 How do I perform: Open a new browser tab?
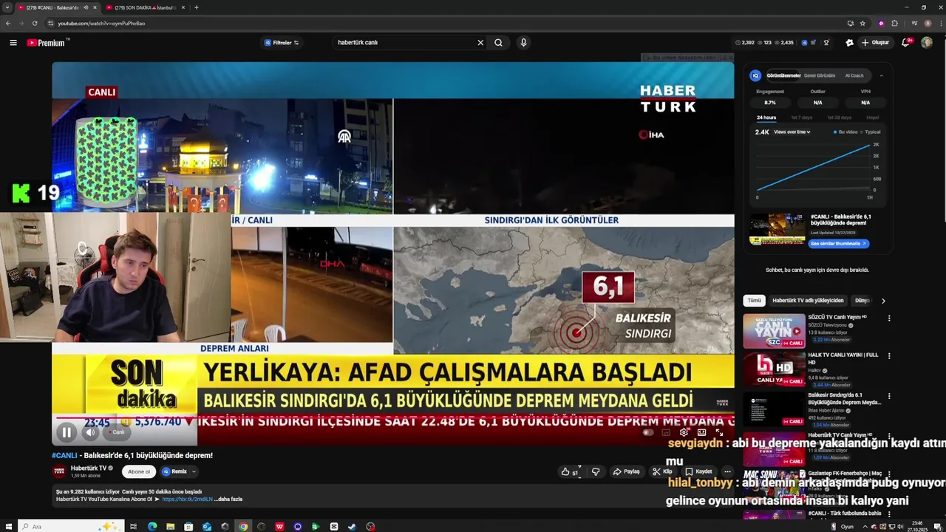[x=196, y=7]
